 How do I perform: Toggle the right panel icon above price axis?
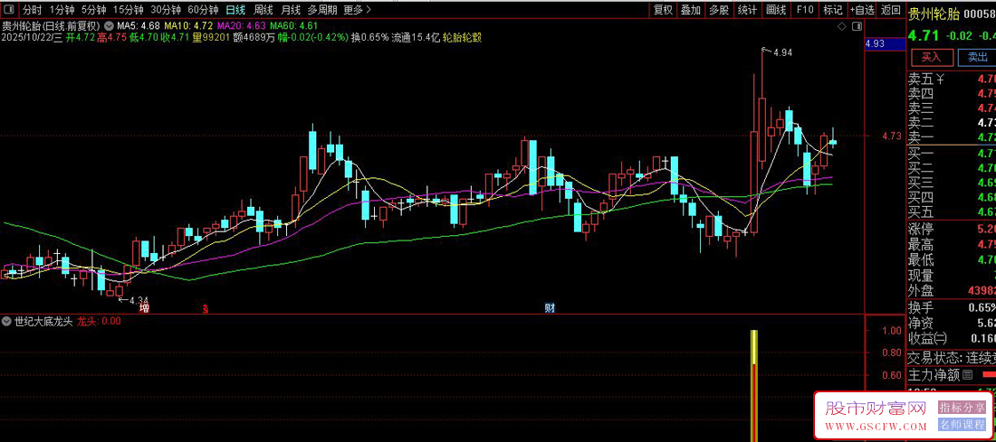point(857,26)
